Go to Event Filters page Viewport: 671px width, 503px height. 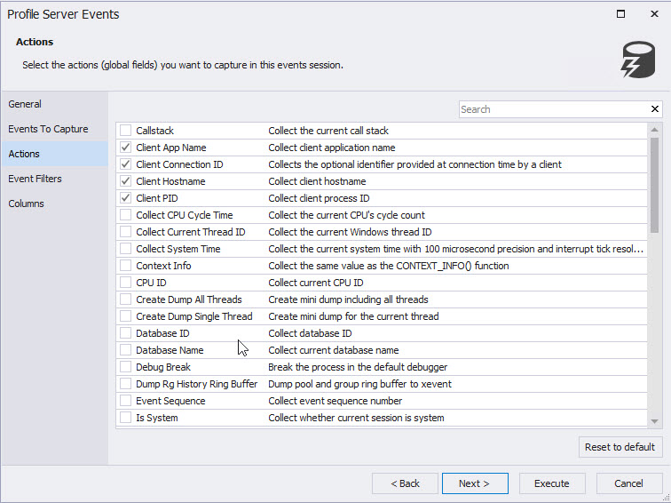point(36,179)
